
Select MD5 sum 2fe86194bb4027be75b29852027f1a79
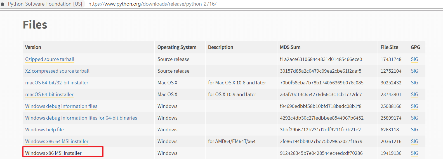point(321,141)
